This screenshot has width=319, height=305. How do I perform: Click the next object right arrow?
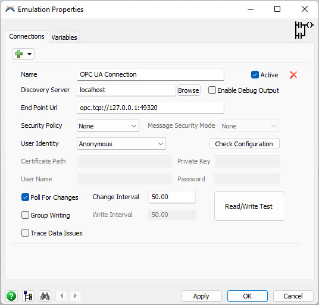tap(75, 296)
